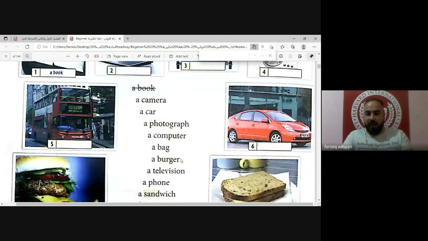This screenshot has width=428, height=241.
Task: Click the address bar zoom icon
Action: (x=263, y=47)
